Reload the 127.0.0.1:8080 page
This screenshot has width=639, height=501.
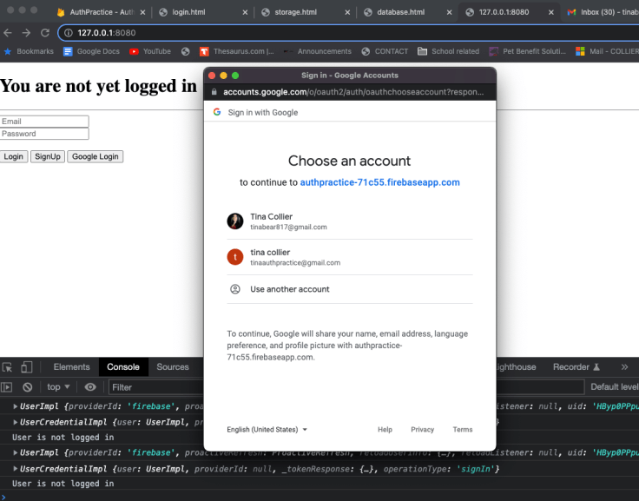(45, 33)
